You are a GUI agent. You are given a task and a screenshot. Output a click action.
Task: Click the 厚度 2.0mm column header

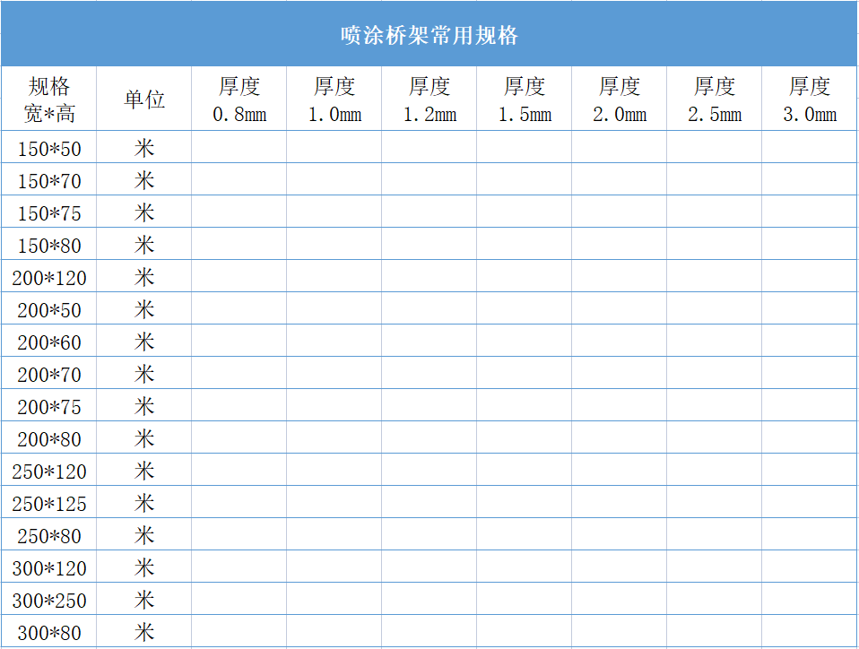[x=620, y=97]
